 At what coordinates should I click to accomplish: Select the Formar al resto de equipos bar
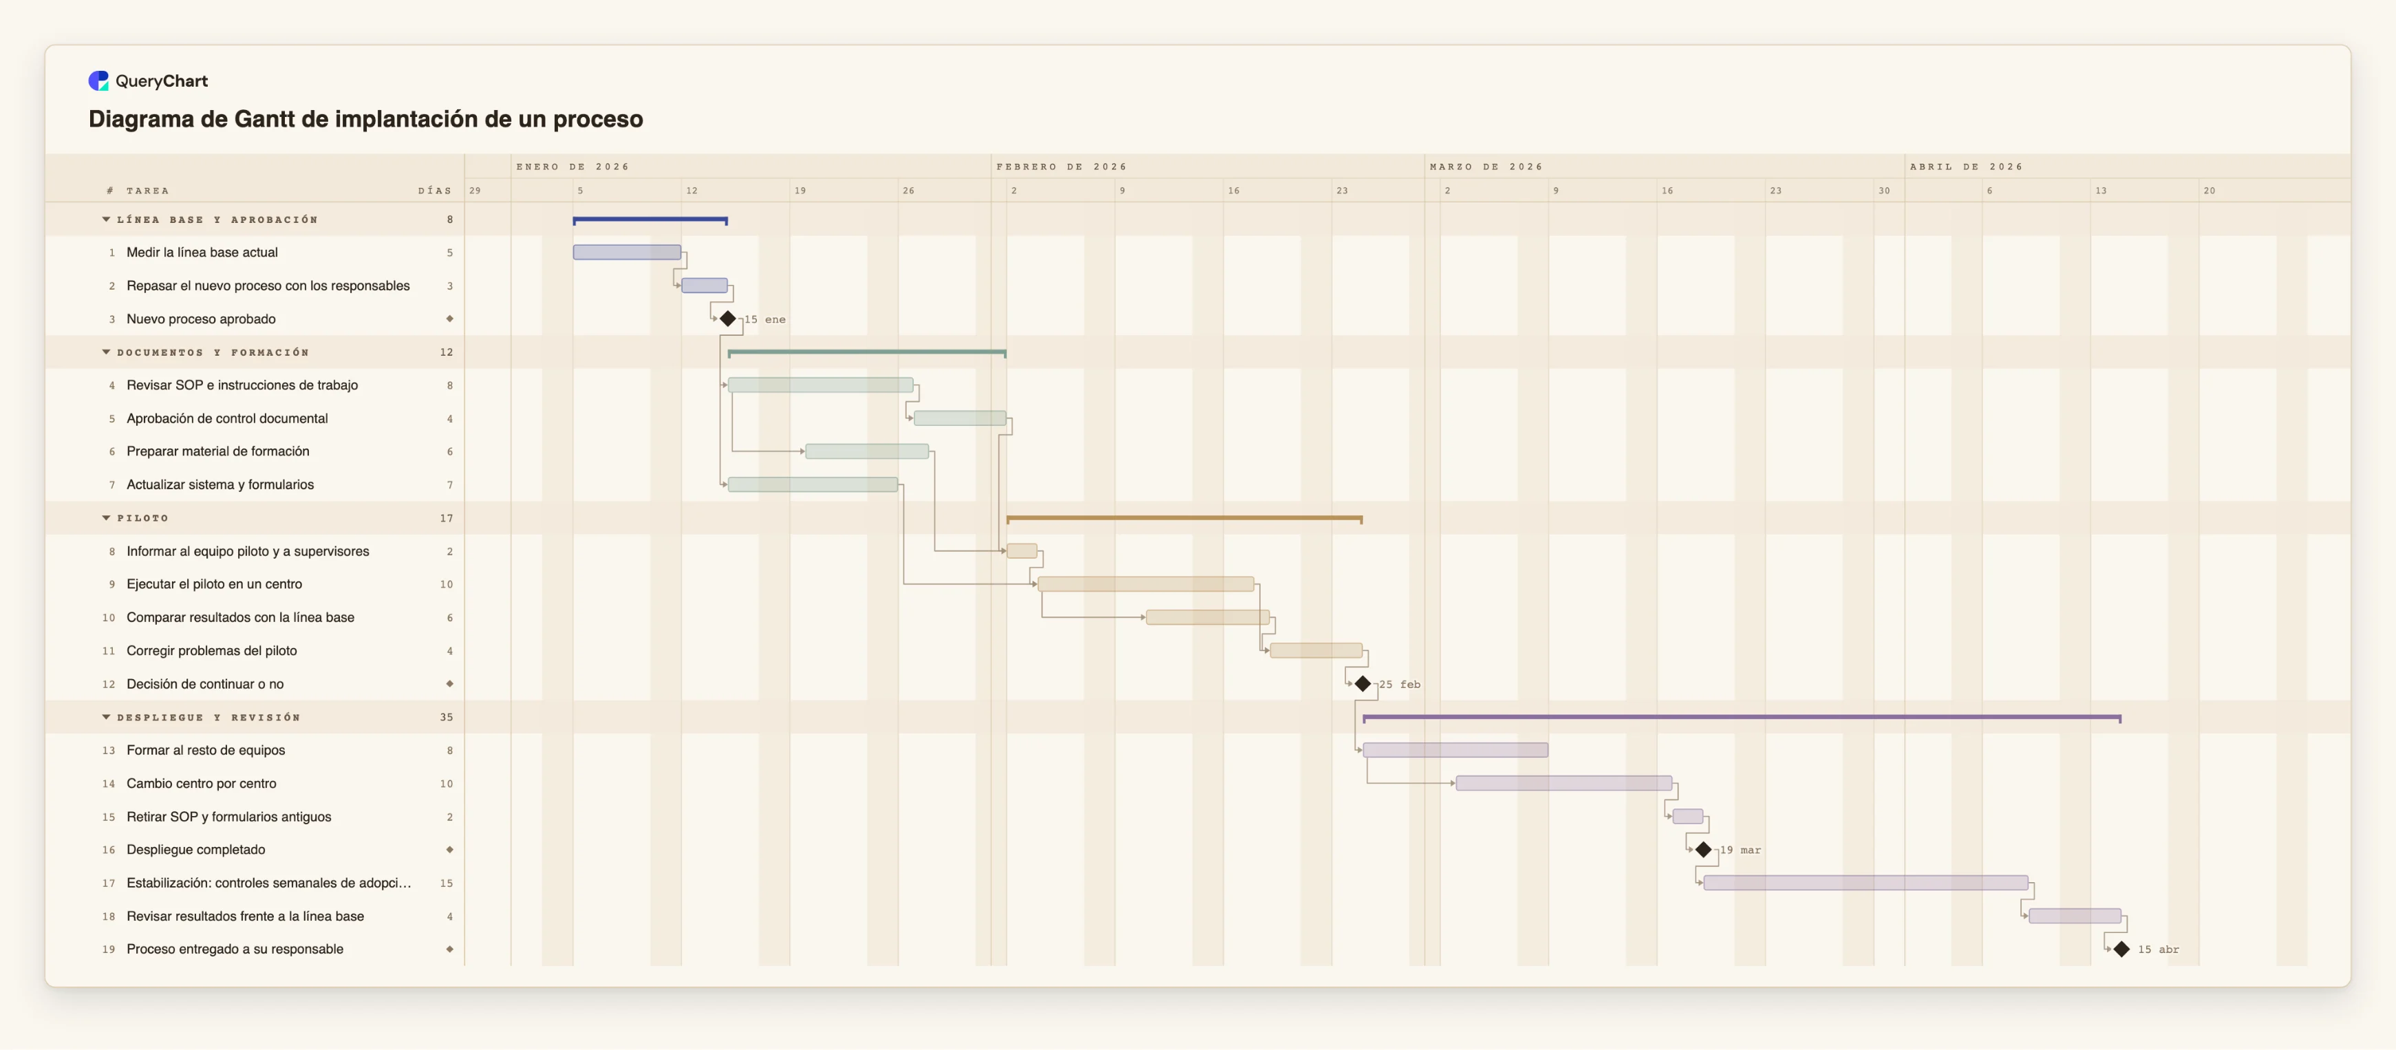coord(1455,749)
